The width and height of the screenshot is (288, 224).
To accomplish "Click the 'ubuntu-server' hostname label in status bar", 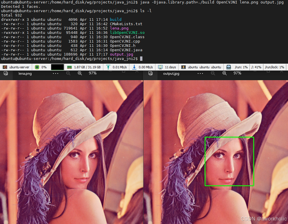I will [19, 67].
